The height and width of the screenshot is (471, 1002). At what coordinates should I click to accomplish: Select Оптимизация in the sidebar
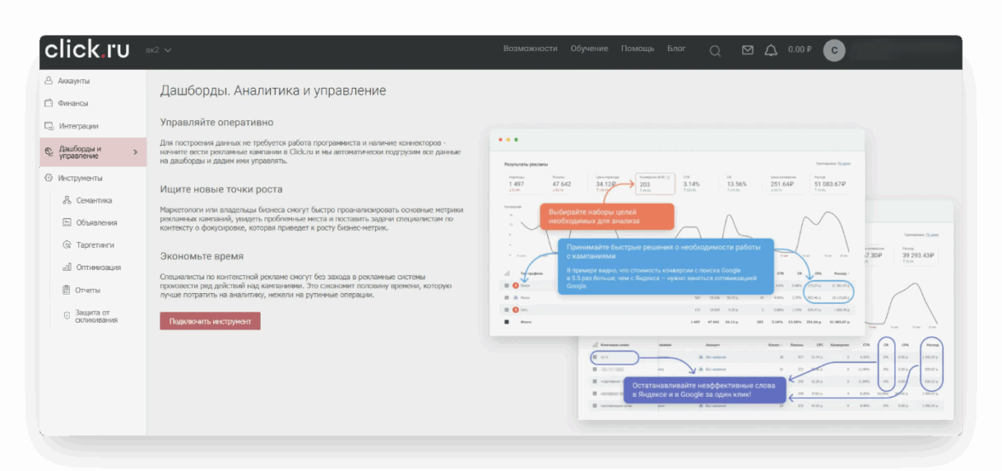tap(98, 267)
